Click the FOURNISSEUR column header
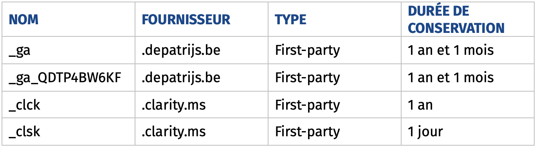The height and width of the screenshot is (148, 537). pyautogui.click(x=186, y=20)
